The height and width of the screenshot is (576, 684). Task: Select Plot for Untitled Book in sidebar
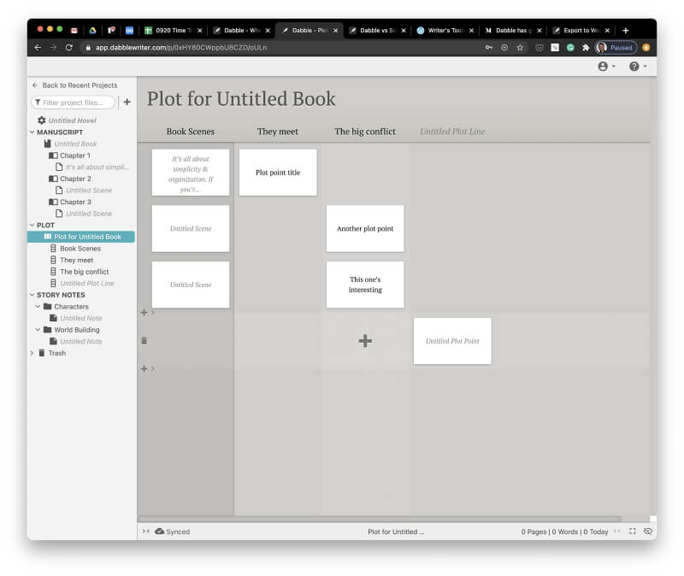[81, 237]
